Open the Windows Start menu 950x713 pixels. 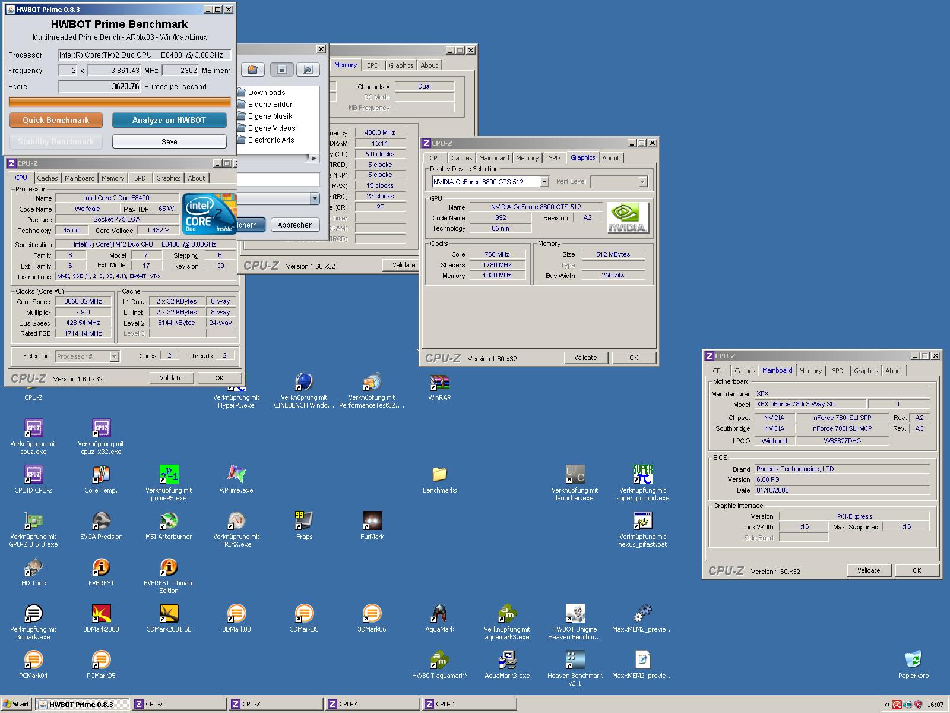pos(16,704)
